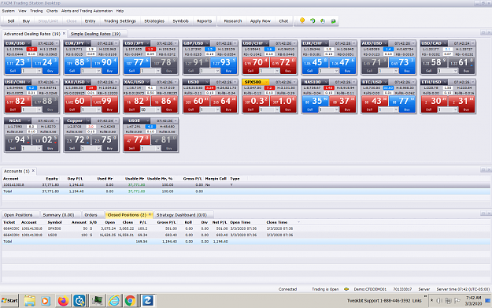Open the System menu

[x=9, y=11]
